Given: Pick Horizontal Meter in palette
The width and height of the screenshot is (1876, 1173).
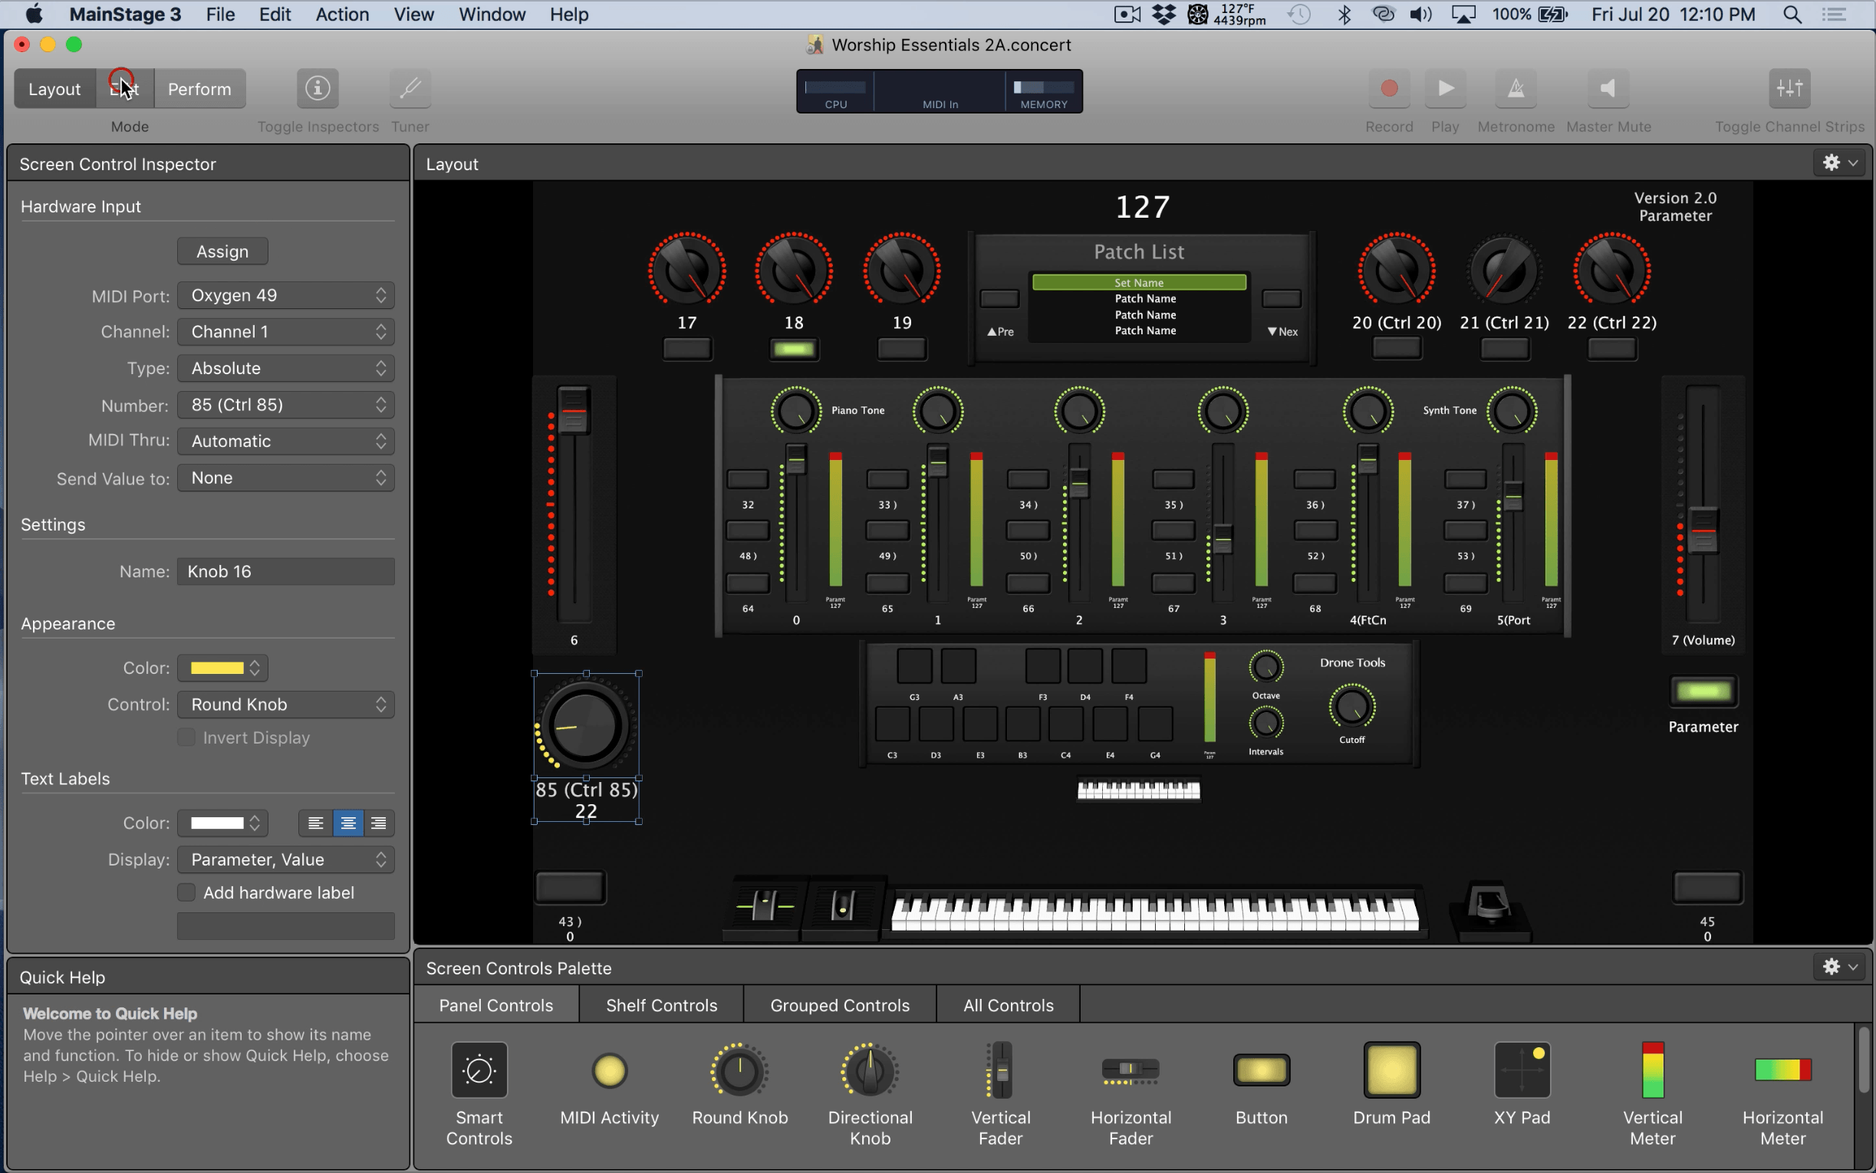Looking at the screenshot, I should click(1783, 1069).
